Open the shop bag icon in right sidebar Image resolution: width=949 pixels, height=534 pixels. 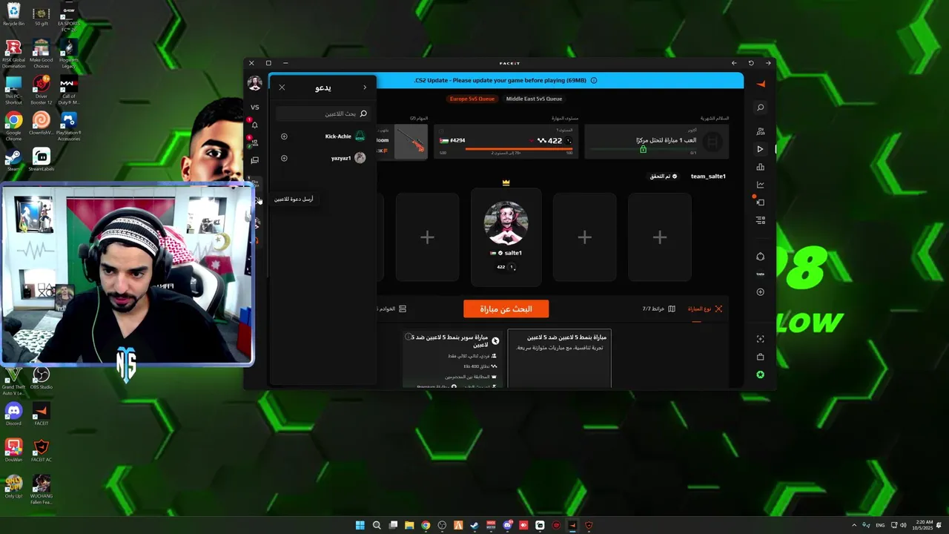point(760,357)
